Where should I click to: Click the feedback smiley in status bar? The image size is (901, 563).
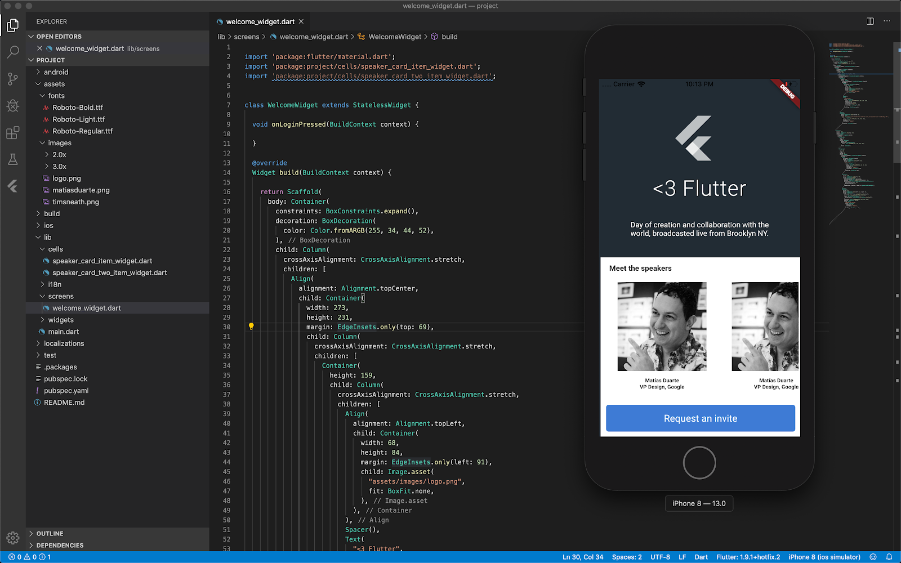[x=873, y=557]
